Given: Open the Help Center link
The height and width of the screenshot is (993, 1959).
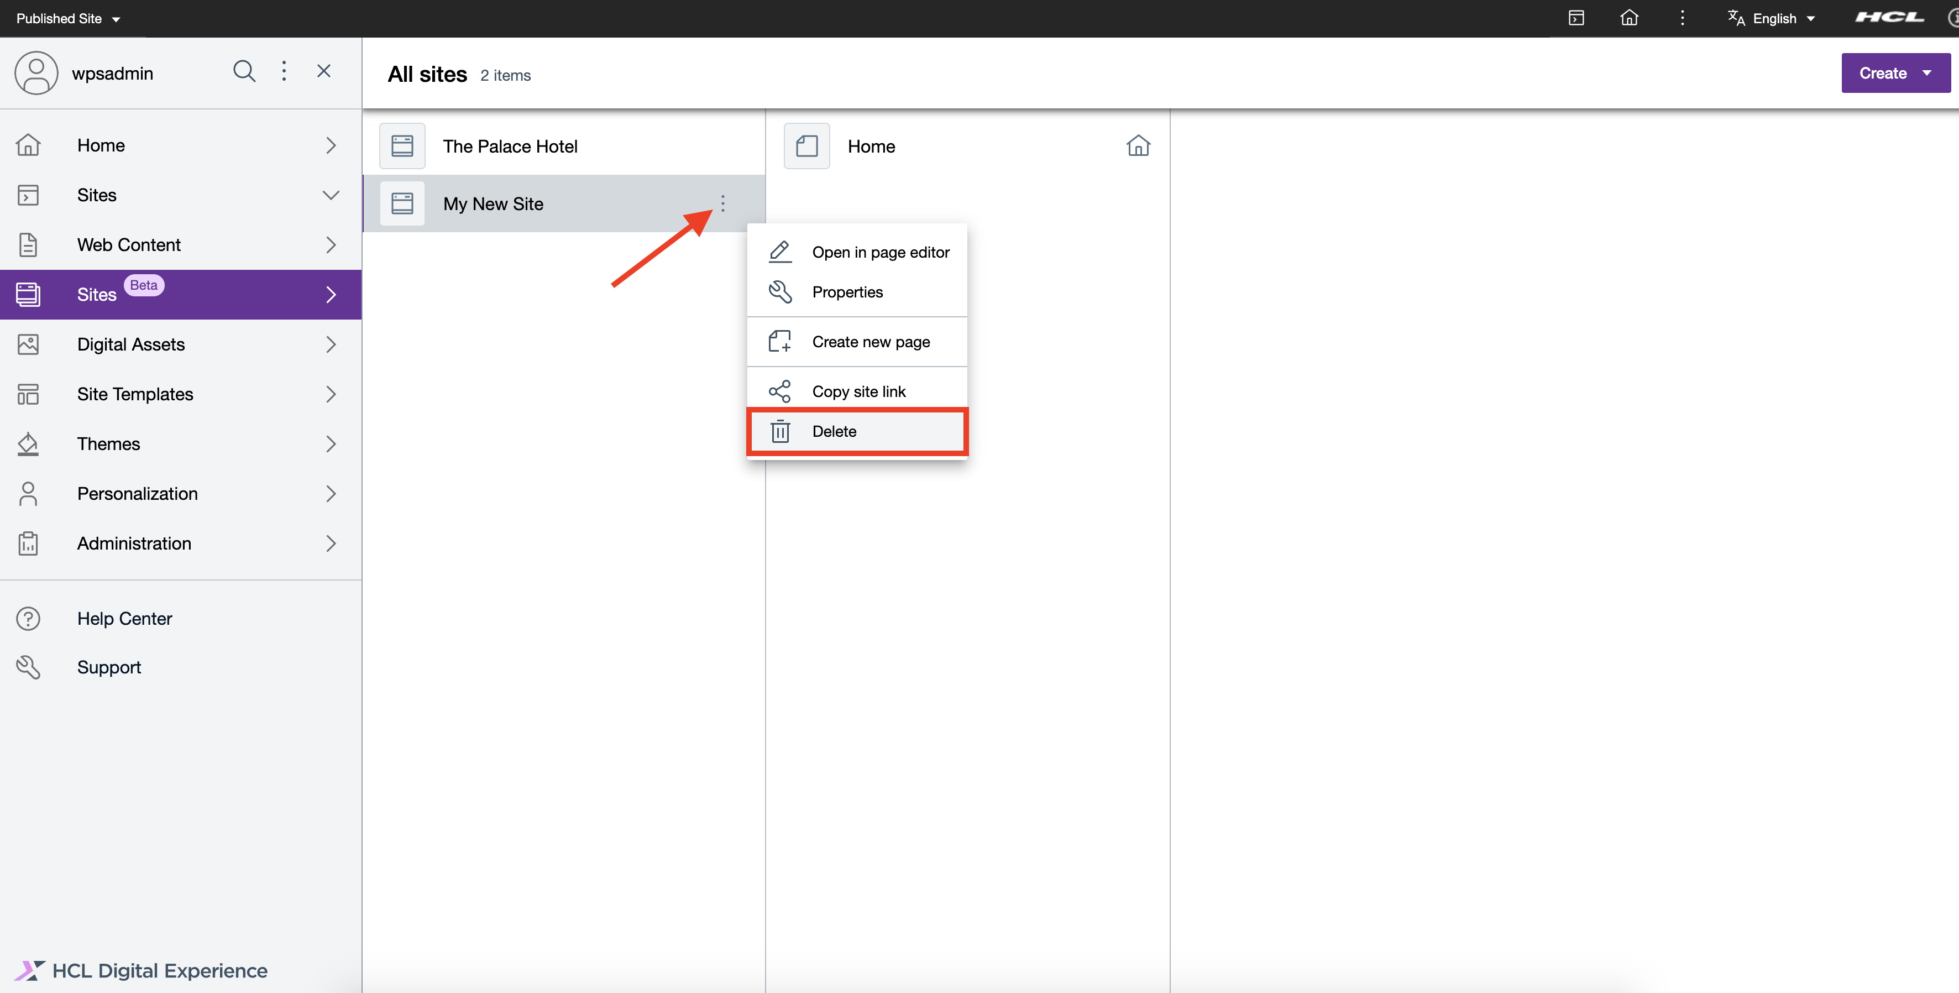Looking at the screenshot, I should click(125, 619).
